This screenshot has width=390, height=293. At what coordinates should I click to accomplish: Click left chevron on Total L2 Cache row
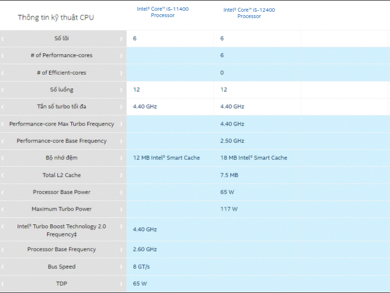(2, 175)
